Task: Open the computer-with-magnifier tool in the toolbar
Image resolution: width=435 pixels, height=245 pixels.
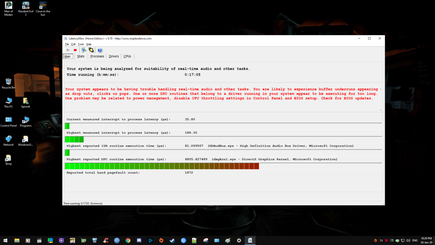Action: tap(84, 50)
